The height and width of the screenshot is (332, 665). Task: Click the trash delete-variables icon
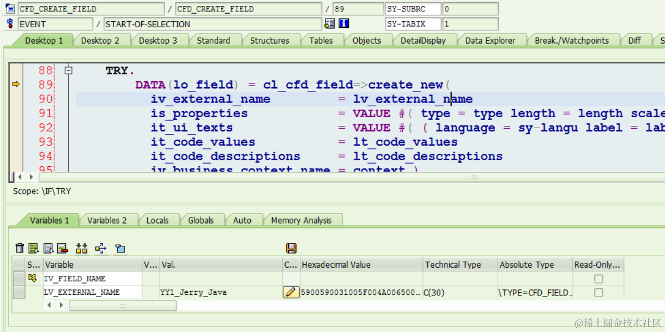coord(20,249)
